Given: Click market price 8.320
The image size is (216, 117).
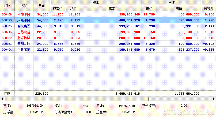Looking at the screenshot, I should pos(150,44).
